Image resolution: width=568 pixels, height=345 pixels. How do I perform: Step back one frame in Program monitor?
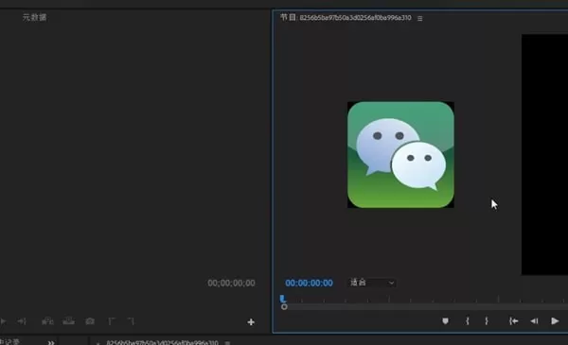534,320
